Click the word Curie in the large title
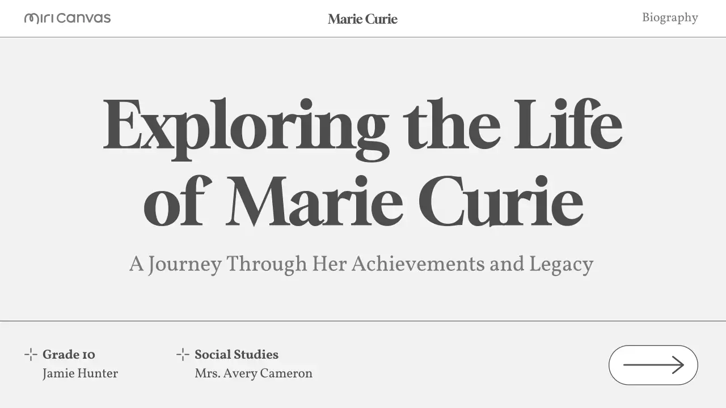726x408 pixels. coord(500,201)
